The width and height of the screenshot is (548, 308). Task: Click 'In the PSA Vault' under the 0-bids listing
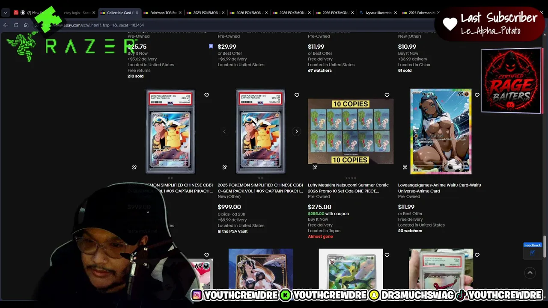pos(232,231)
